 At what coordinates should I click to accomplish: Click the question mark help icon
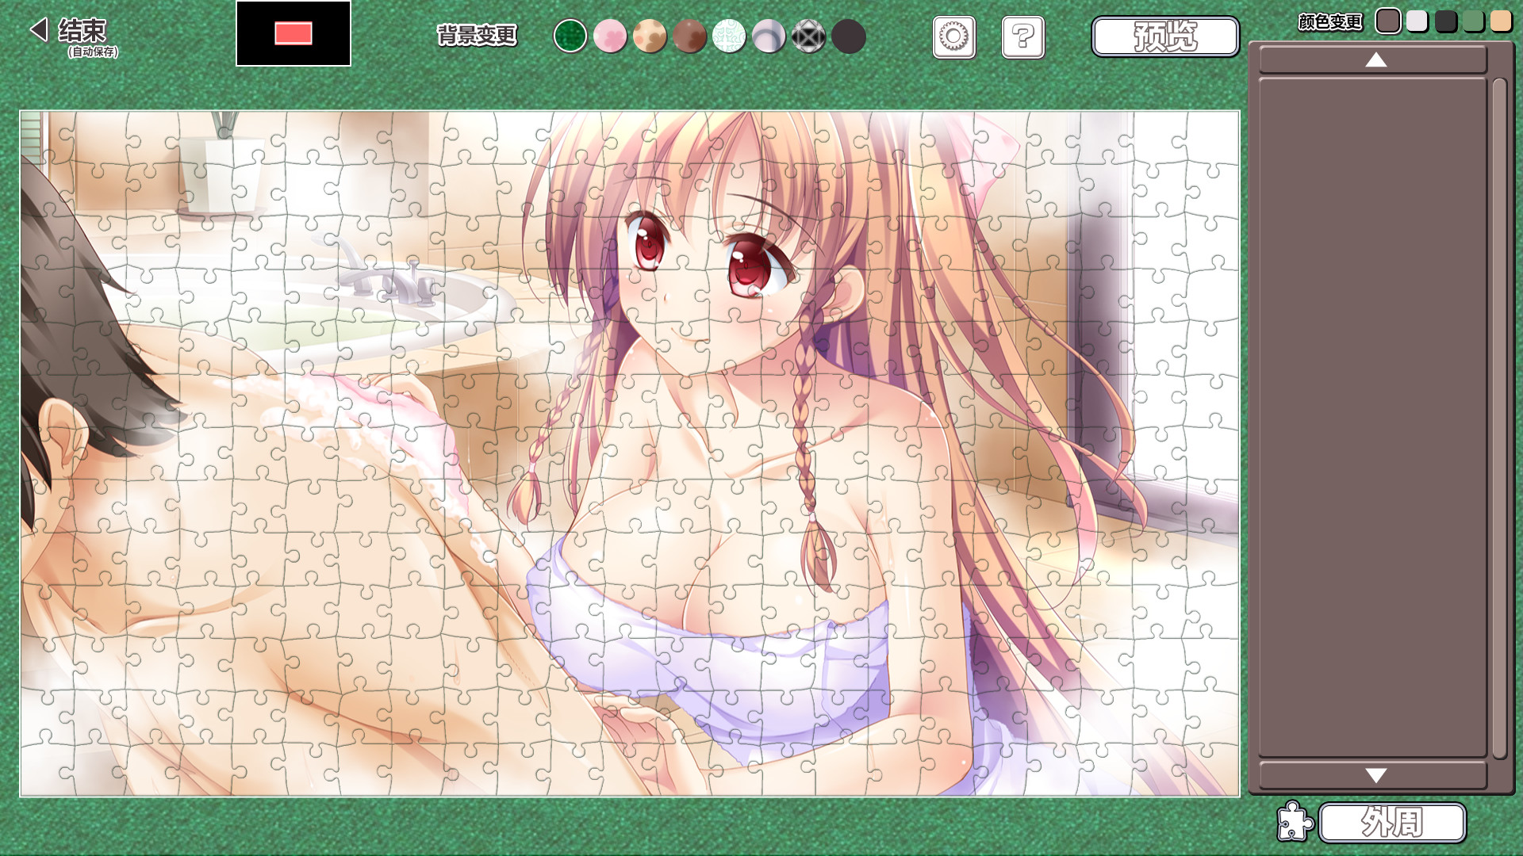click(1022, 37)
